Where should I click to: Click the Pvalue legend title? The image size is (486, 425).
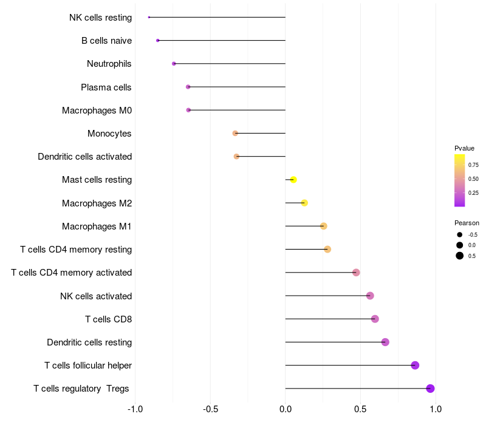coord(464,148)
